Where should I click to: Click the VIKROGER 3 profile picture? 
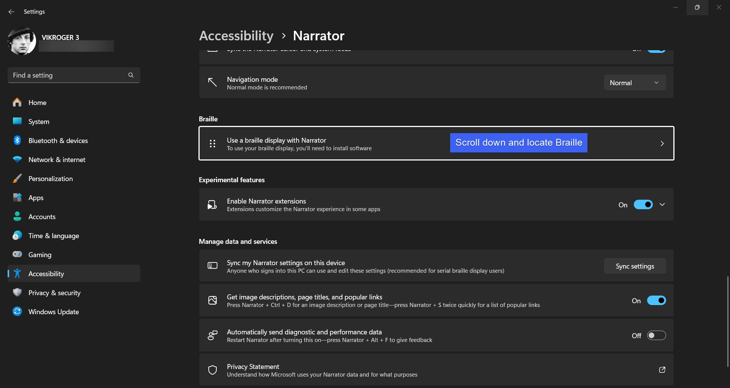(22, 41)
